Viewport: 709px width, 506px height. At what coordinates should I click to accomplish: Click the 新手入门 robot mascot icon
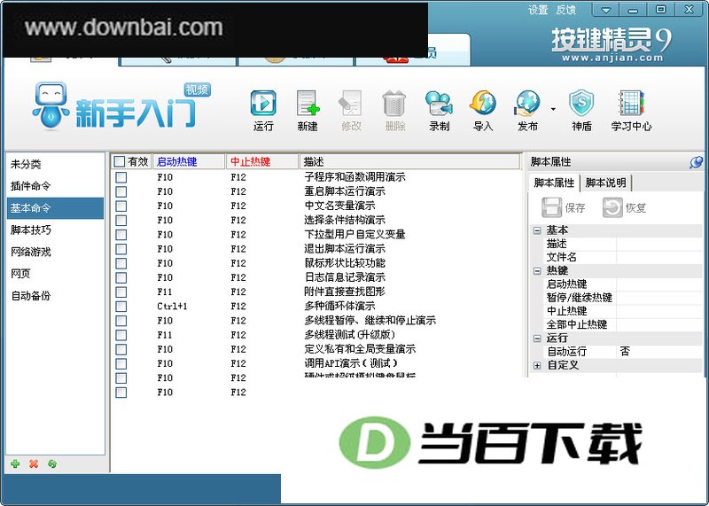click(x=51, y=105)
